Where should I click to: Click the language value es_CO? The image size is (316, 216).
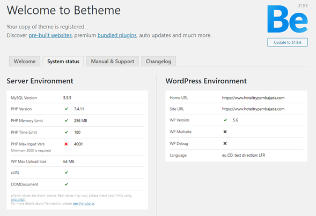click(244, 155)
